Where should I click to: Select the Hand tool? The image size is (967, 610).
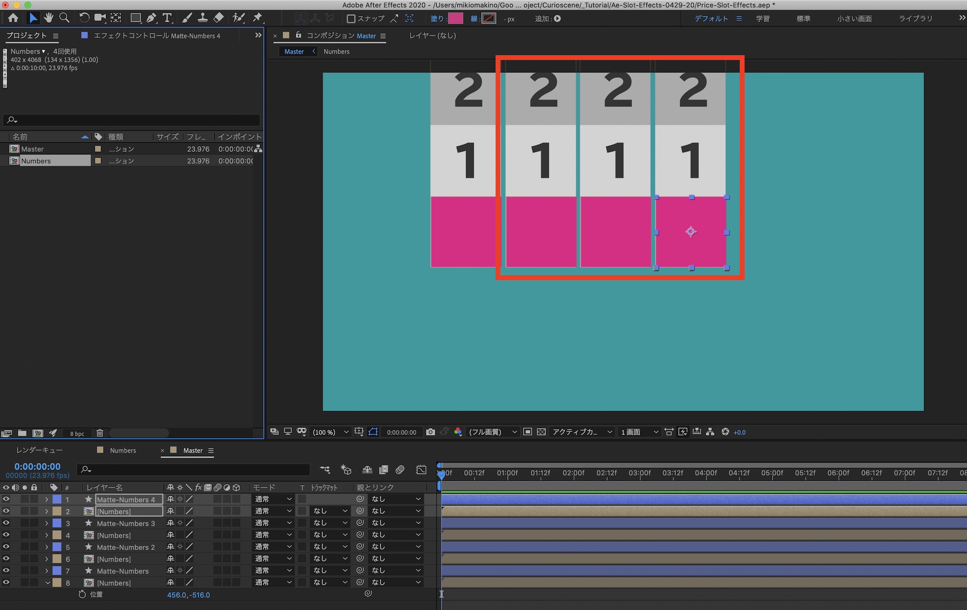[x=48, y=18]
